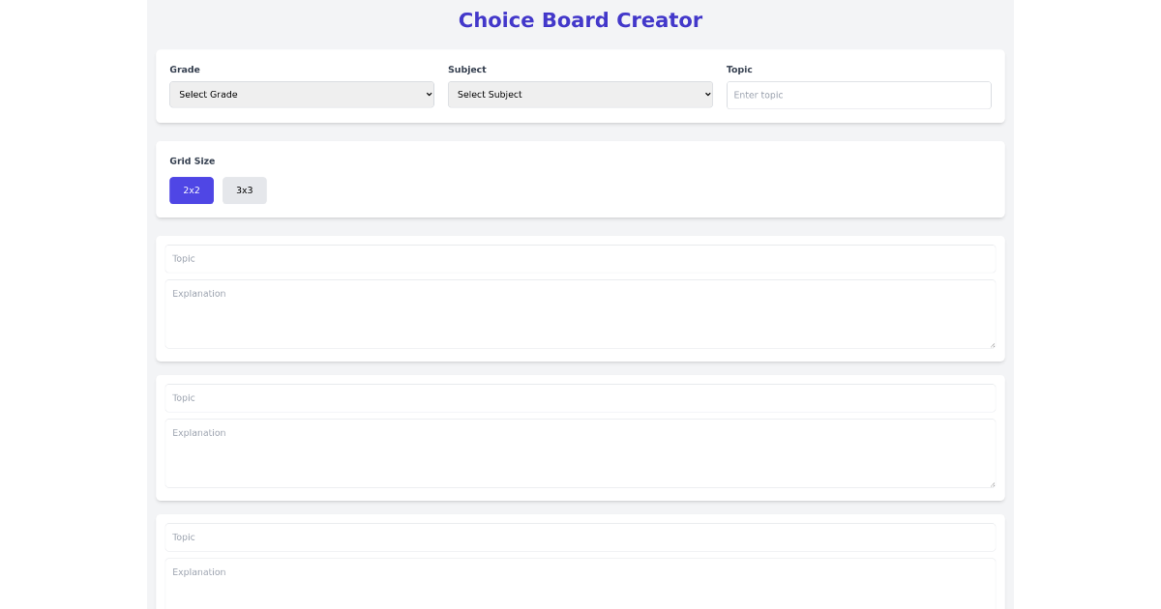Click the second card's Explanation textarea
The width and height of the screenshot is (1161, 609).
[x=579, y=452]
